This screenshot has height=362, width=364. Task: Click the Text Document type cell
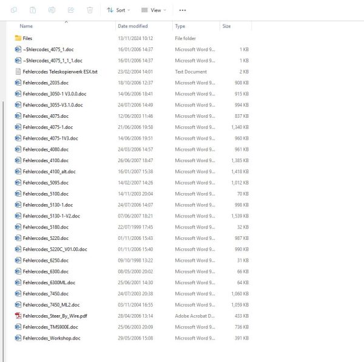[191, 72]
